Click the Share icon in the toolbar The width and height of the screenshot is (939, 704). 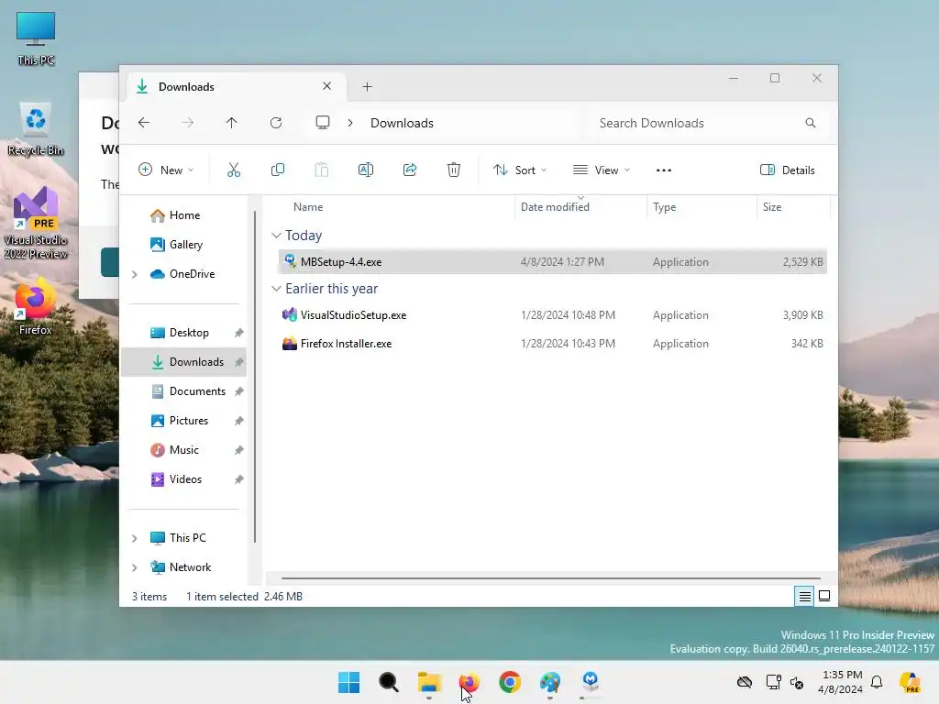tap(410, 170)
